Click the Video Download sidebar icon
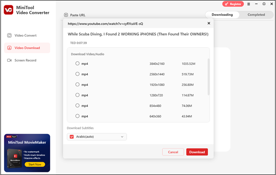Screen dimensions: 276x175 pyautogui.click(x=9, y=48)
